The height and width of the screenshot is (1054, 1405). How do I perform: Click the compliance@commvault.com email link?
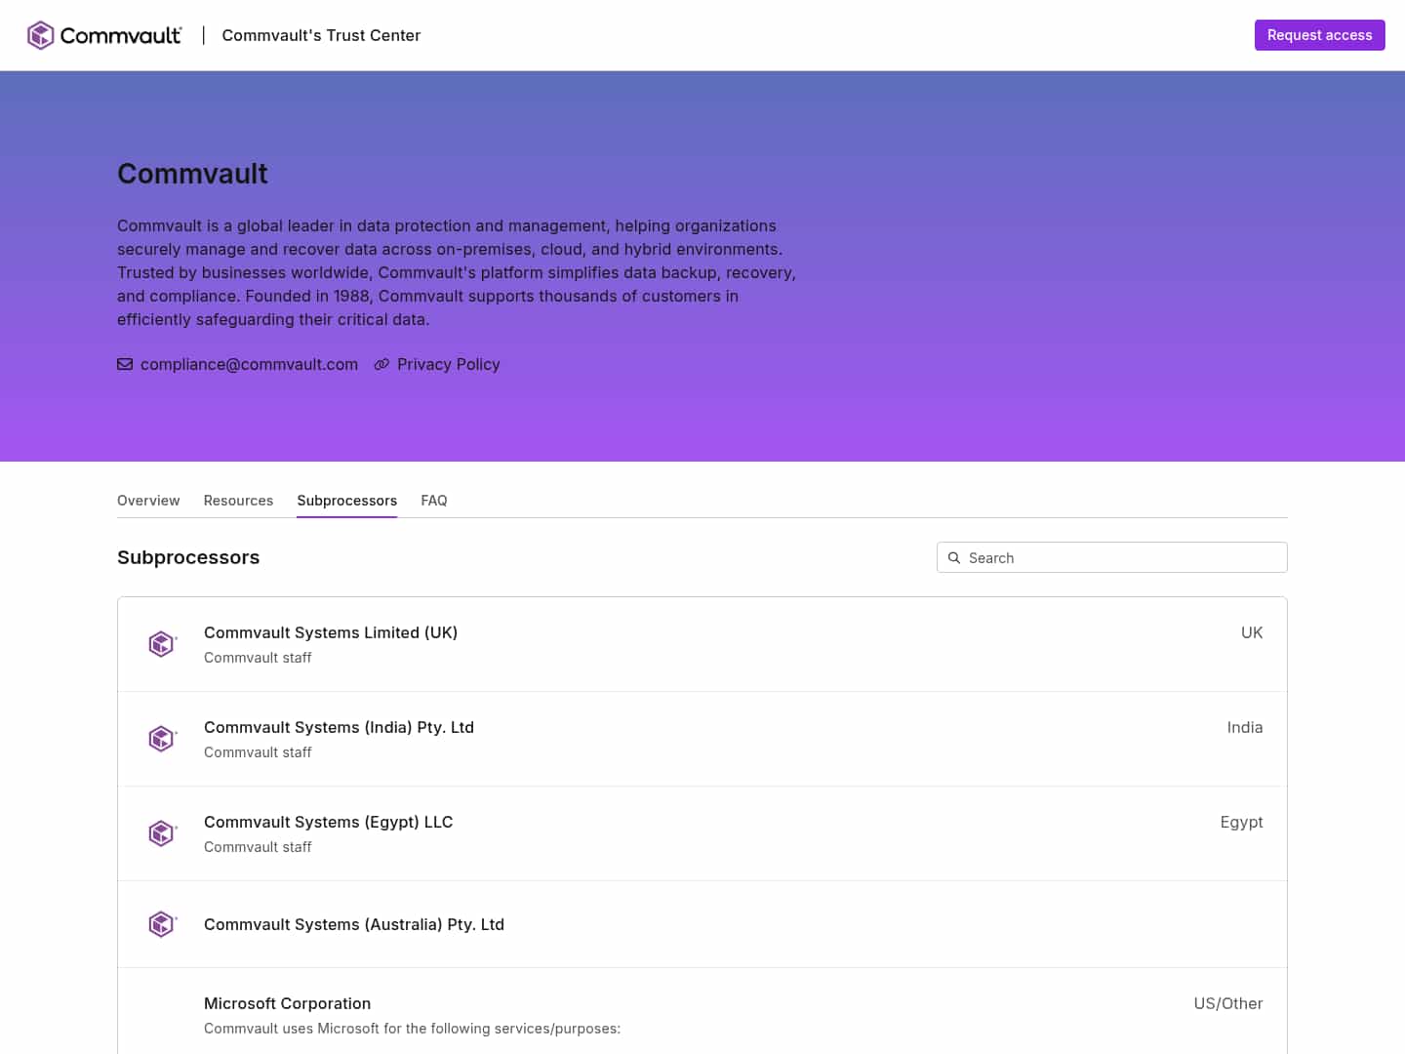[249, 364]
